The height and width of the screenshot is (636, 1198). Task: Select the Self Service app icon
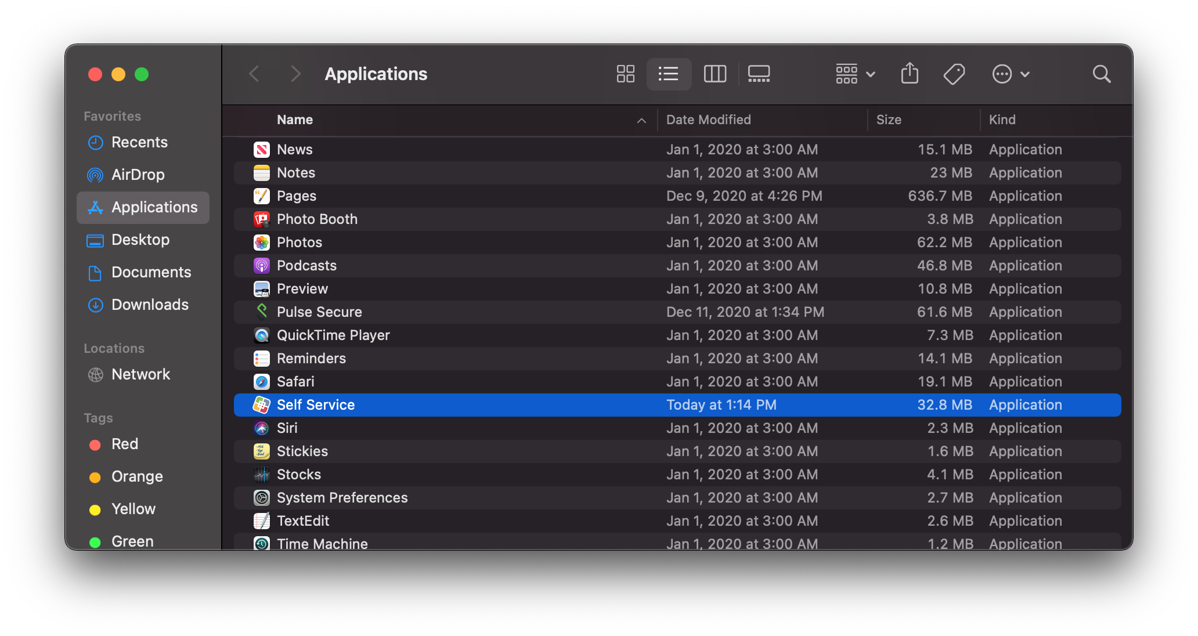pos(262,405)
